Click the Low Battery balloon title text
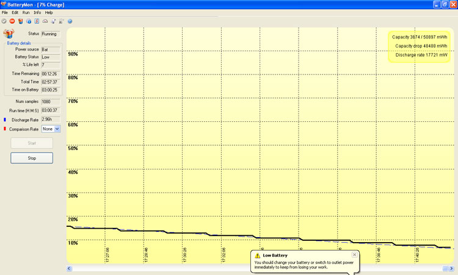 pyautogui.click(x=275, y=255)
